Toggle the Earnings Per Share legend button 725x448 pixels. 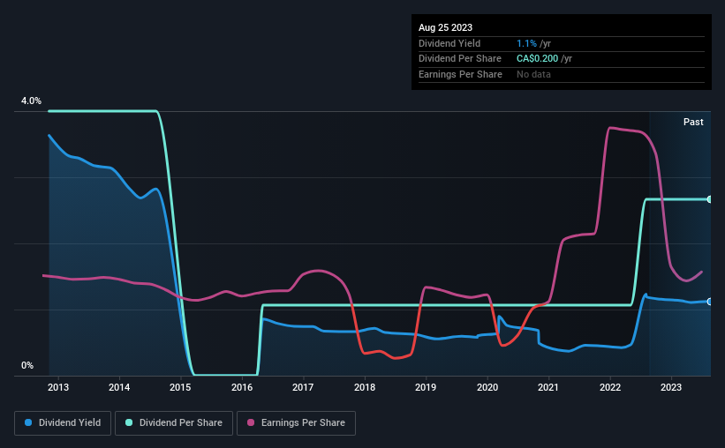point(296,423)
